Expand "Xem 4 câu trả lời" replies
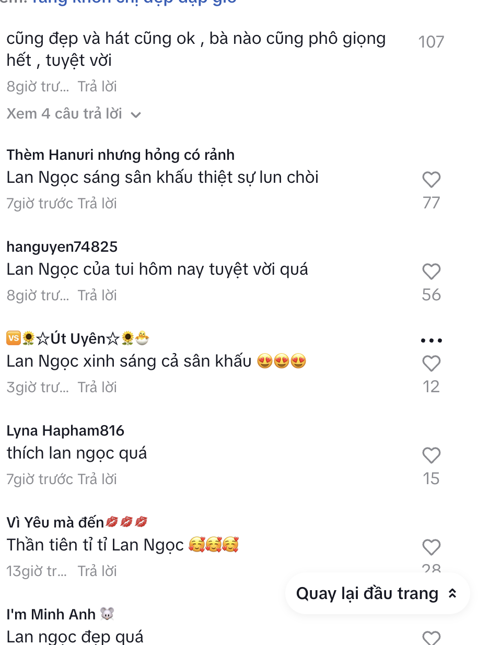Screen dimensions: 478x645 pos(64,114)
